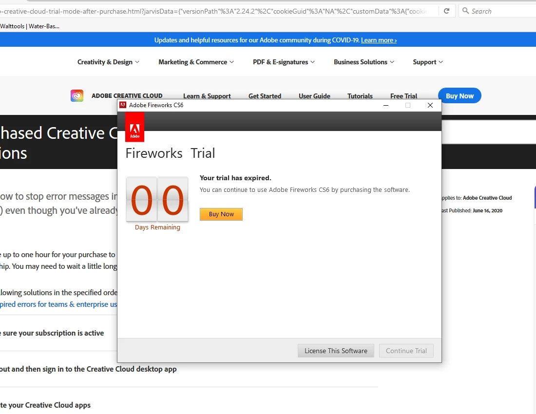Open the Walttools bookmark
Image resolution: width=536 pixels, height=414 pixels.
[x=30, y=26]
